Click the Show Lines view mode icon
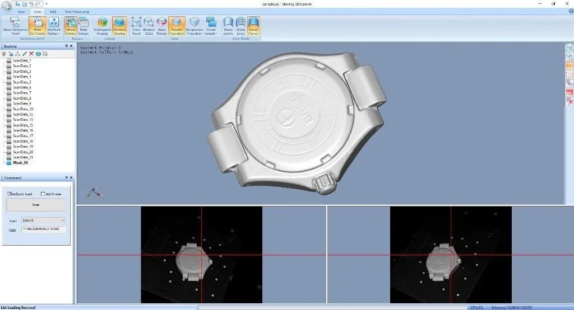The image size is (574, 310). coord(240,26)
